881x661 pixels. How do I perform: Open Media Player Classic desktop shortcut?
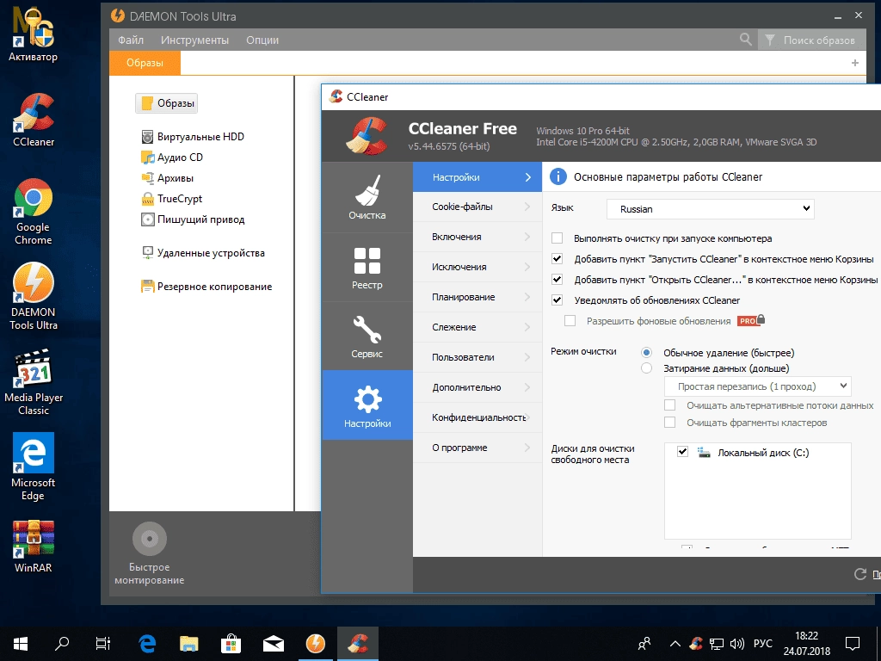[x=34, y=382]
